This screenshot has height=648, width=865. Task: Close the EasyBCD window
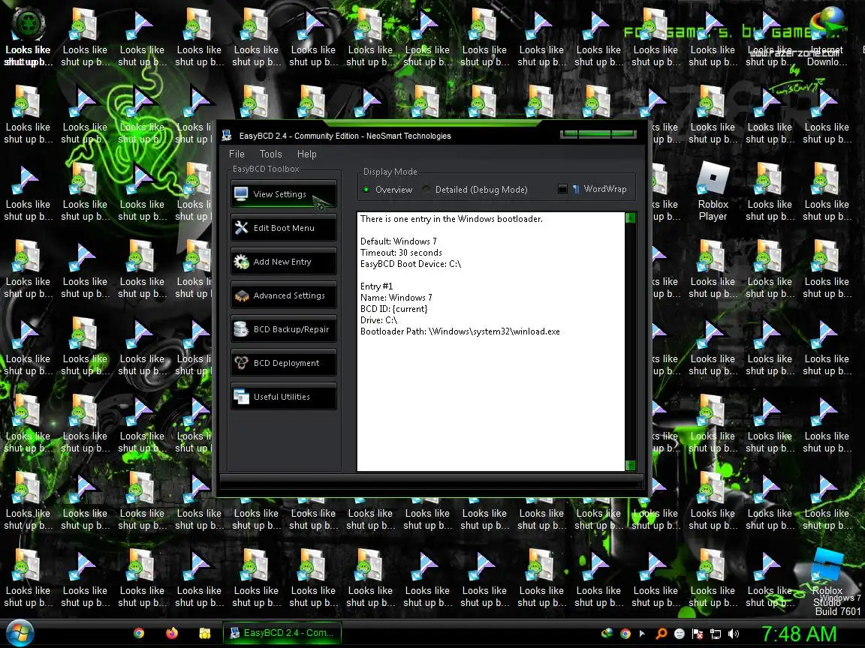622,134
